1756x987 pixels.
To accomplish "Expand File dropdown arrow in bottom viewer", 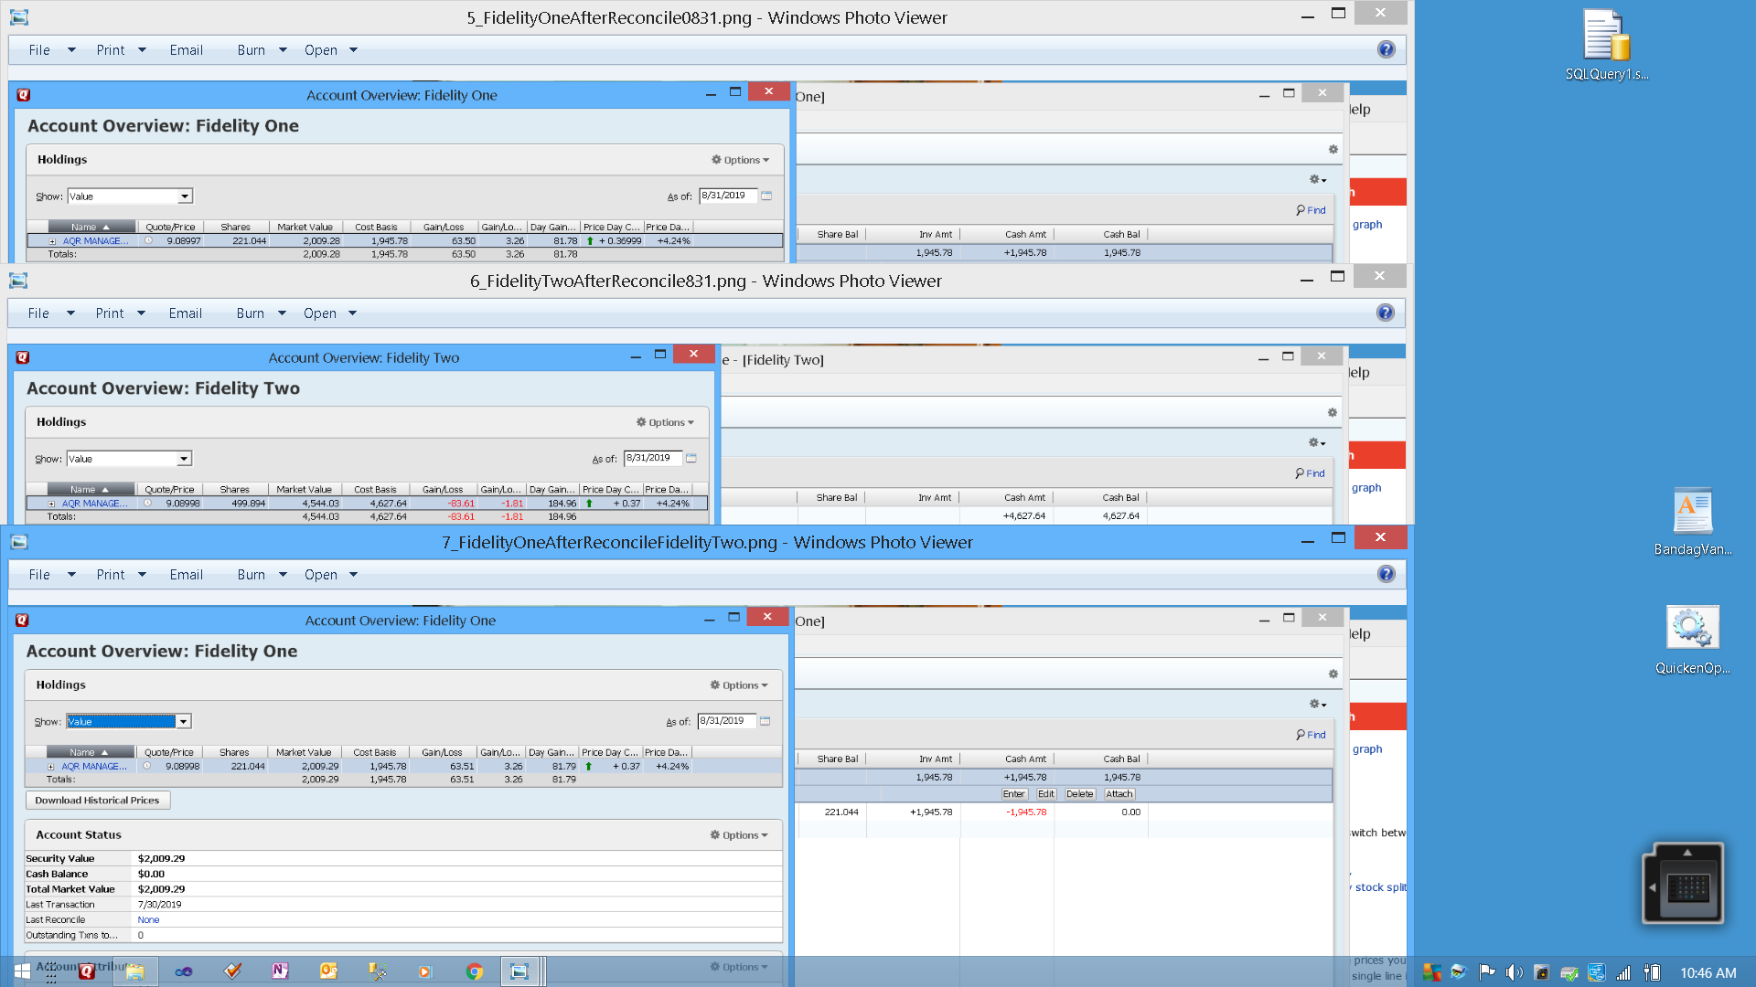I will (71, 575).
